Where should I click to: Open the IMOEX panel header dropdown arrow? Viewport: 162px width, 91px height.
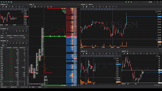27,5
